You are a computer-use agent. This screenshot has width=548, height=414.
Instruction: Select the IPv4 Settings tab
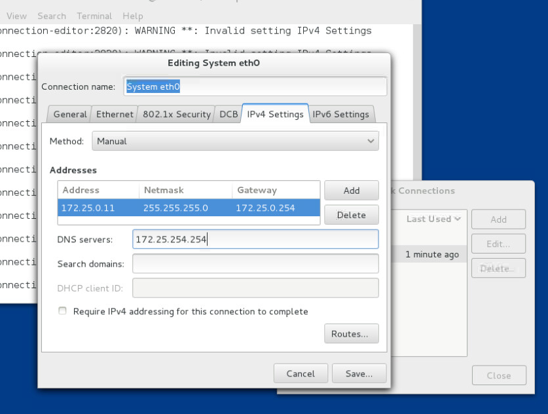point(275,114)
